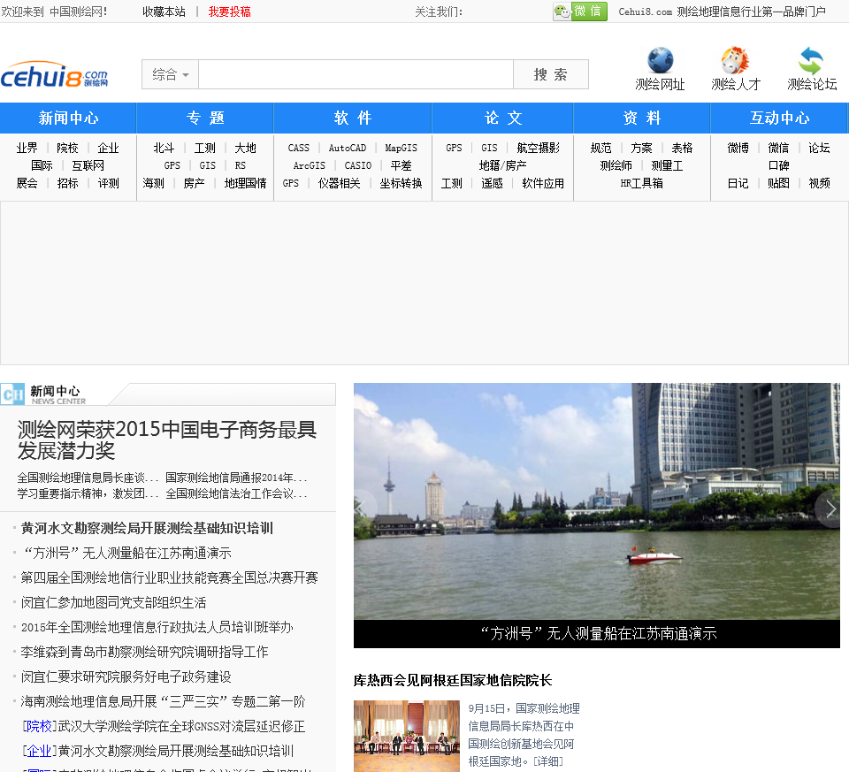Open 坐标转换 software link
Screen dimensions: 849x772
pos(401,184)
